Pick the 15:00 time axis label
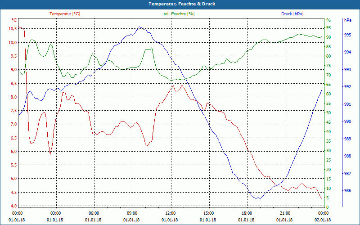360x225 pixels. point(209,213)
